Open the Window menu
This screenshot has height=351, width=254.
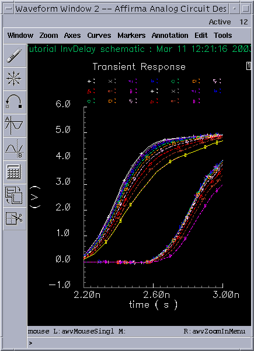[x=20, y=36]
